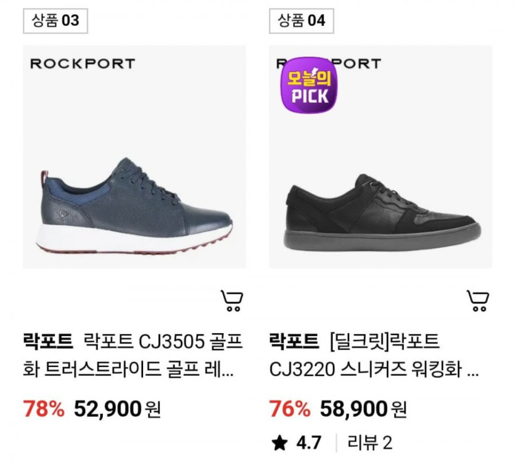The width and height of the screenshot is (515, 470).
Task: Open the black sneaker product image
Action: 381,204
